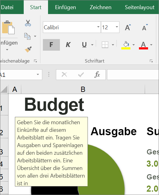The width and height of the screenshot is (159, 195).
Task: Cancel entry with the X icon
Action: tap(64, 75)
